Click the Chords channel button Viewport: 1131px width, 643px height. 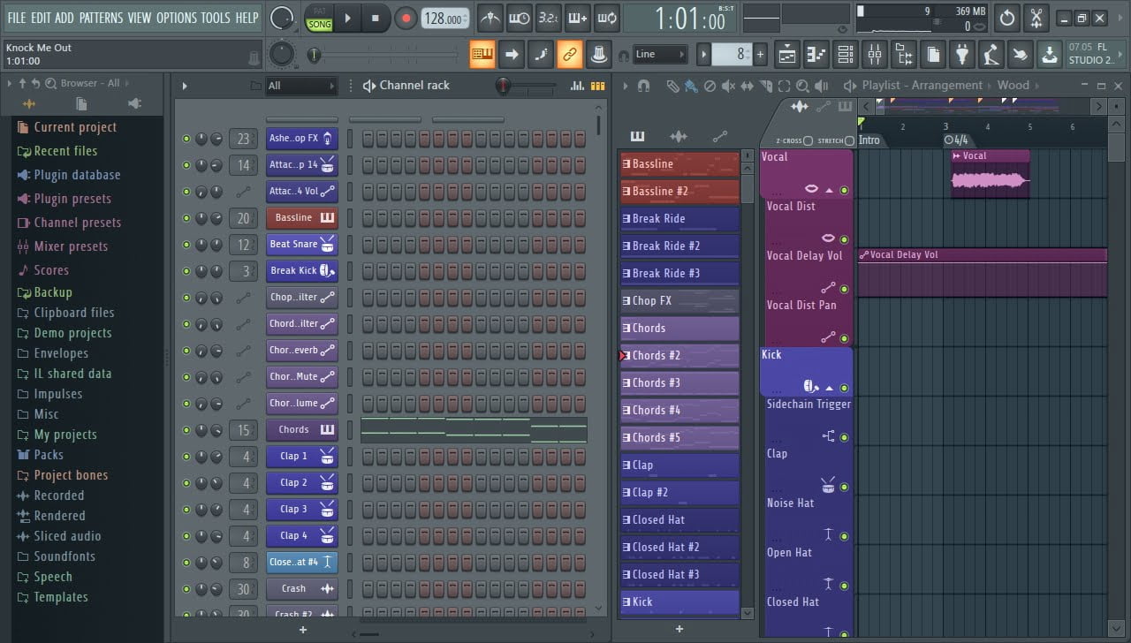tap(301, 429)
